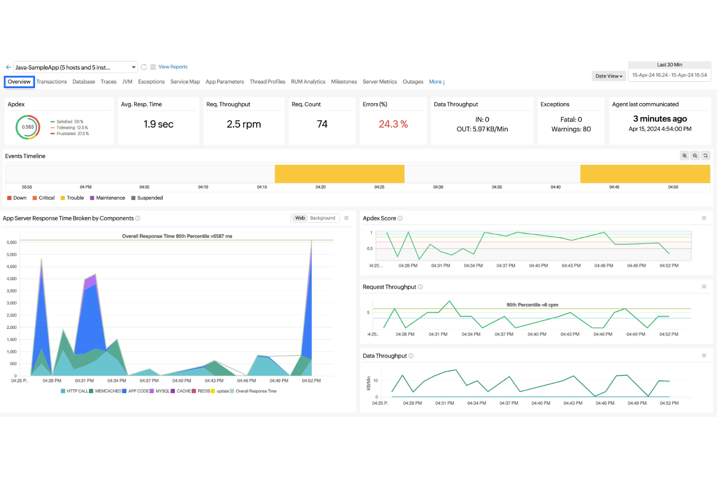
Task: Open the Java-SampleApp application selector dropdown
Action: [x=133, y=67]
